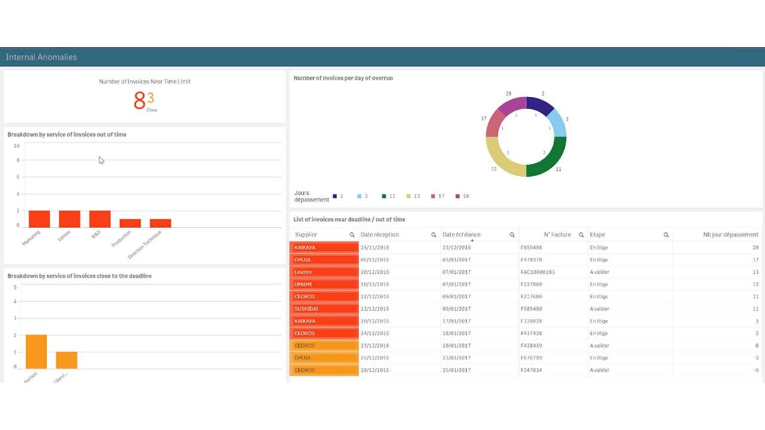Select green legend swatch labeled 11

coord(384,196)
